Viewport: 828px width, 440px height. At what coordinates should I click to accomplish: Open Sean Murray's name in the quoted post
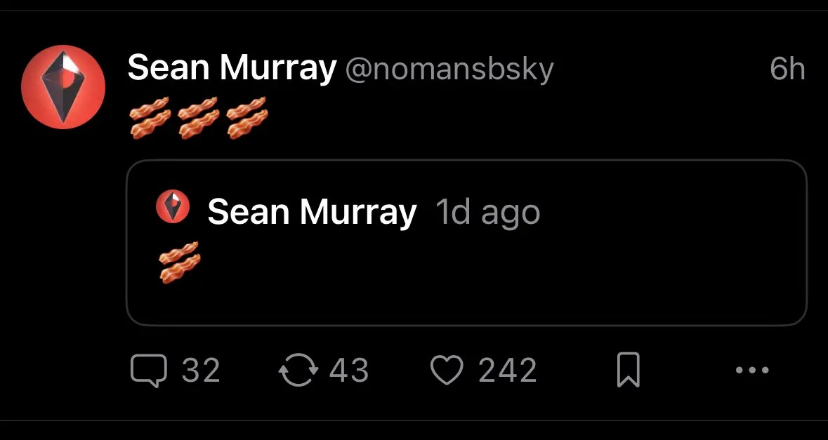[x=312, y=211]
